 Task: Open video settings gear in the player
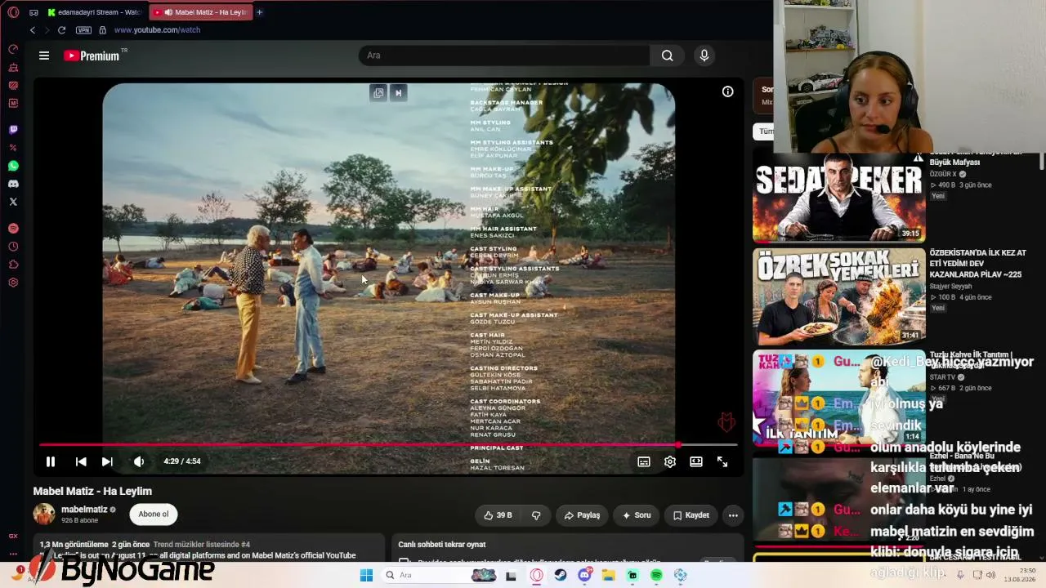click(x=670, y=461)
